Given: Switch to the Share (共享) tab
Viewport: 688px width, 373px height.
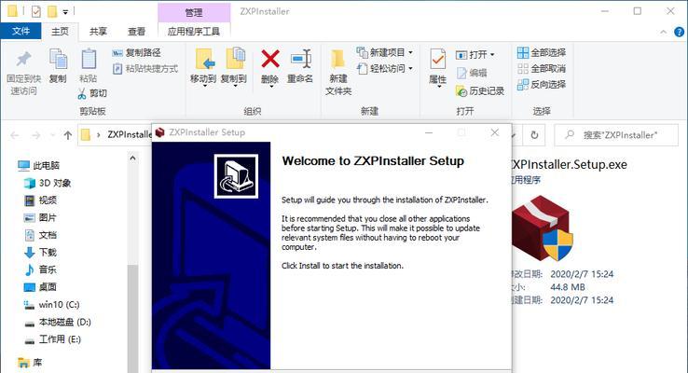Looking at the screenshot, I should point(98,31).
